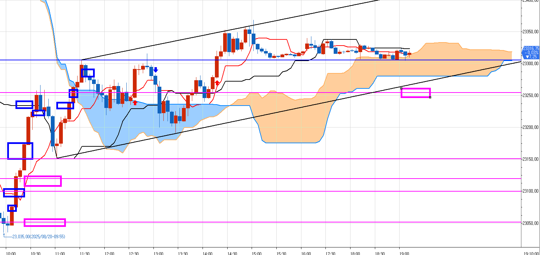Select the lower black channel trendline
The image size is (540, 255).
coord(288,110)
